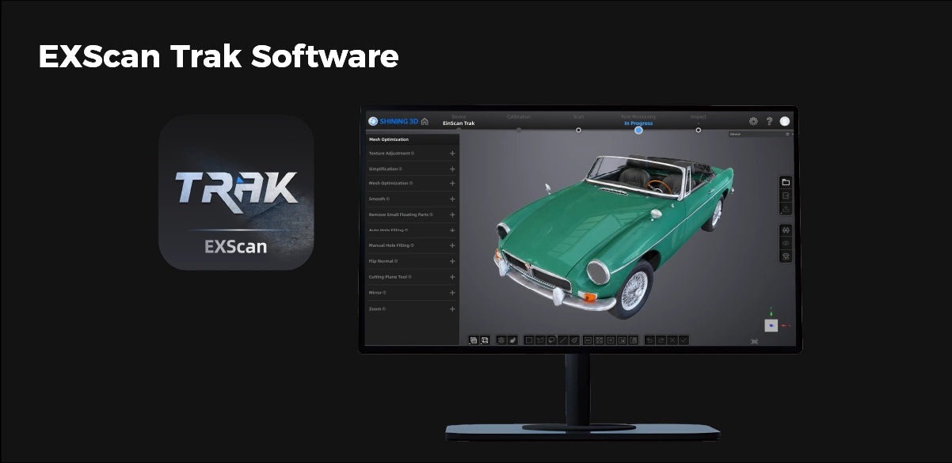952x463 pixels.
Task: Open settings via the gear icon
Action: pos(753,121)
